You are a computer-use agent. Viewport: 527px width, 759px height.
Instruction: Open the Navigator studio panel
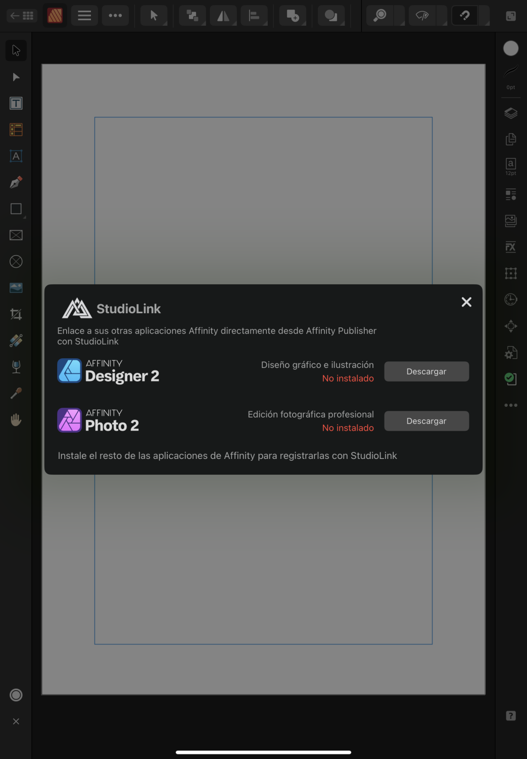point(511,326)
